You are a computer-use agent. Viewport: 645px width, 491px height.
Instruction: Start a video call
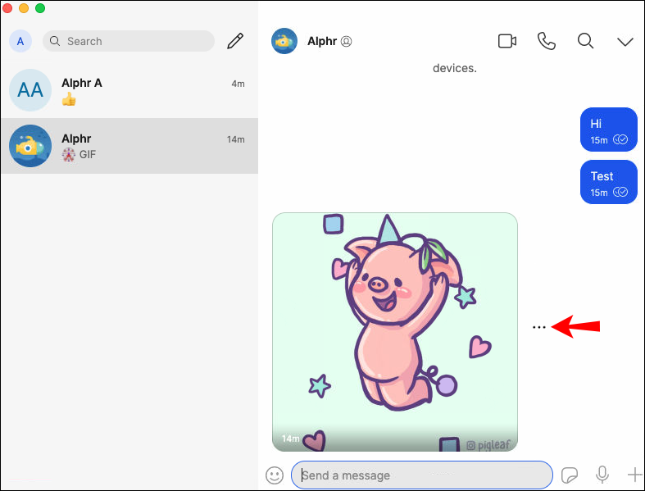point(507,41)
